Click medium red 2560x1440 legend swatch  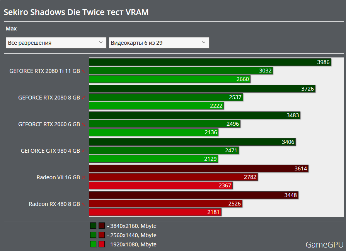tap(102, 235)
